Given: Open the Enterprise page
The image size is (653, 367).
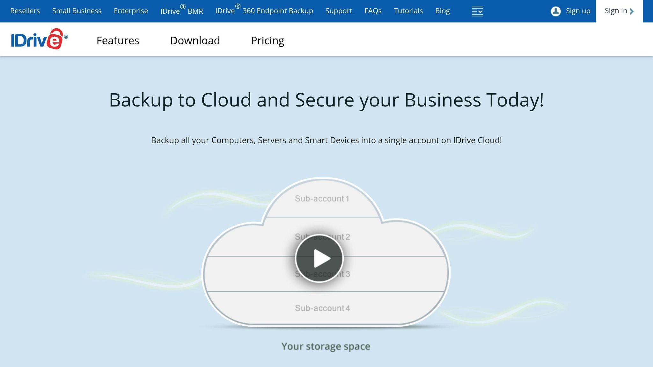Looking at the screenshot, I should [x=131, y=11].
